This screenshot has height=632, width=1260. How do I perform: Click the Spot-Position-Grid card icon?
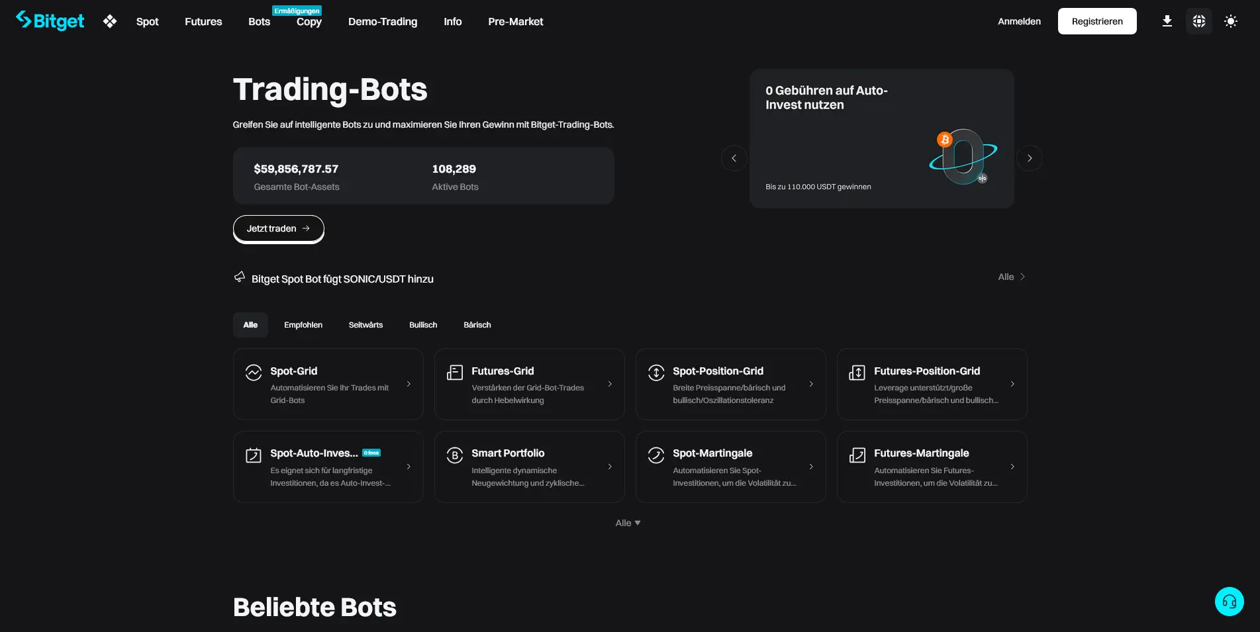(656, 373)
